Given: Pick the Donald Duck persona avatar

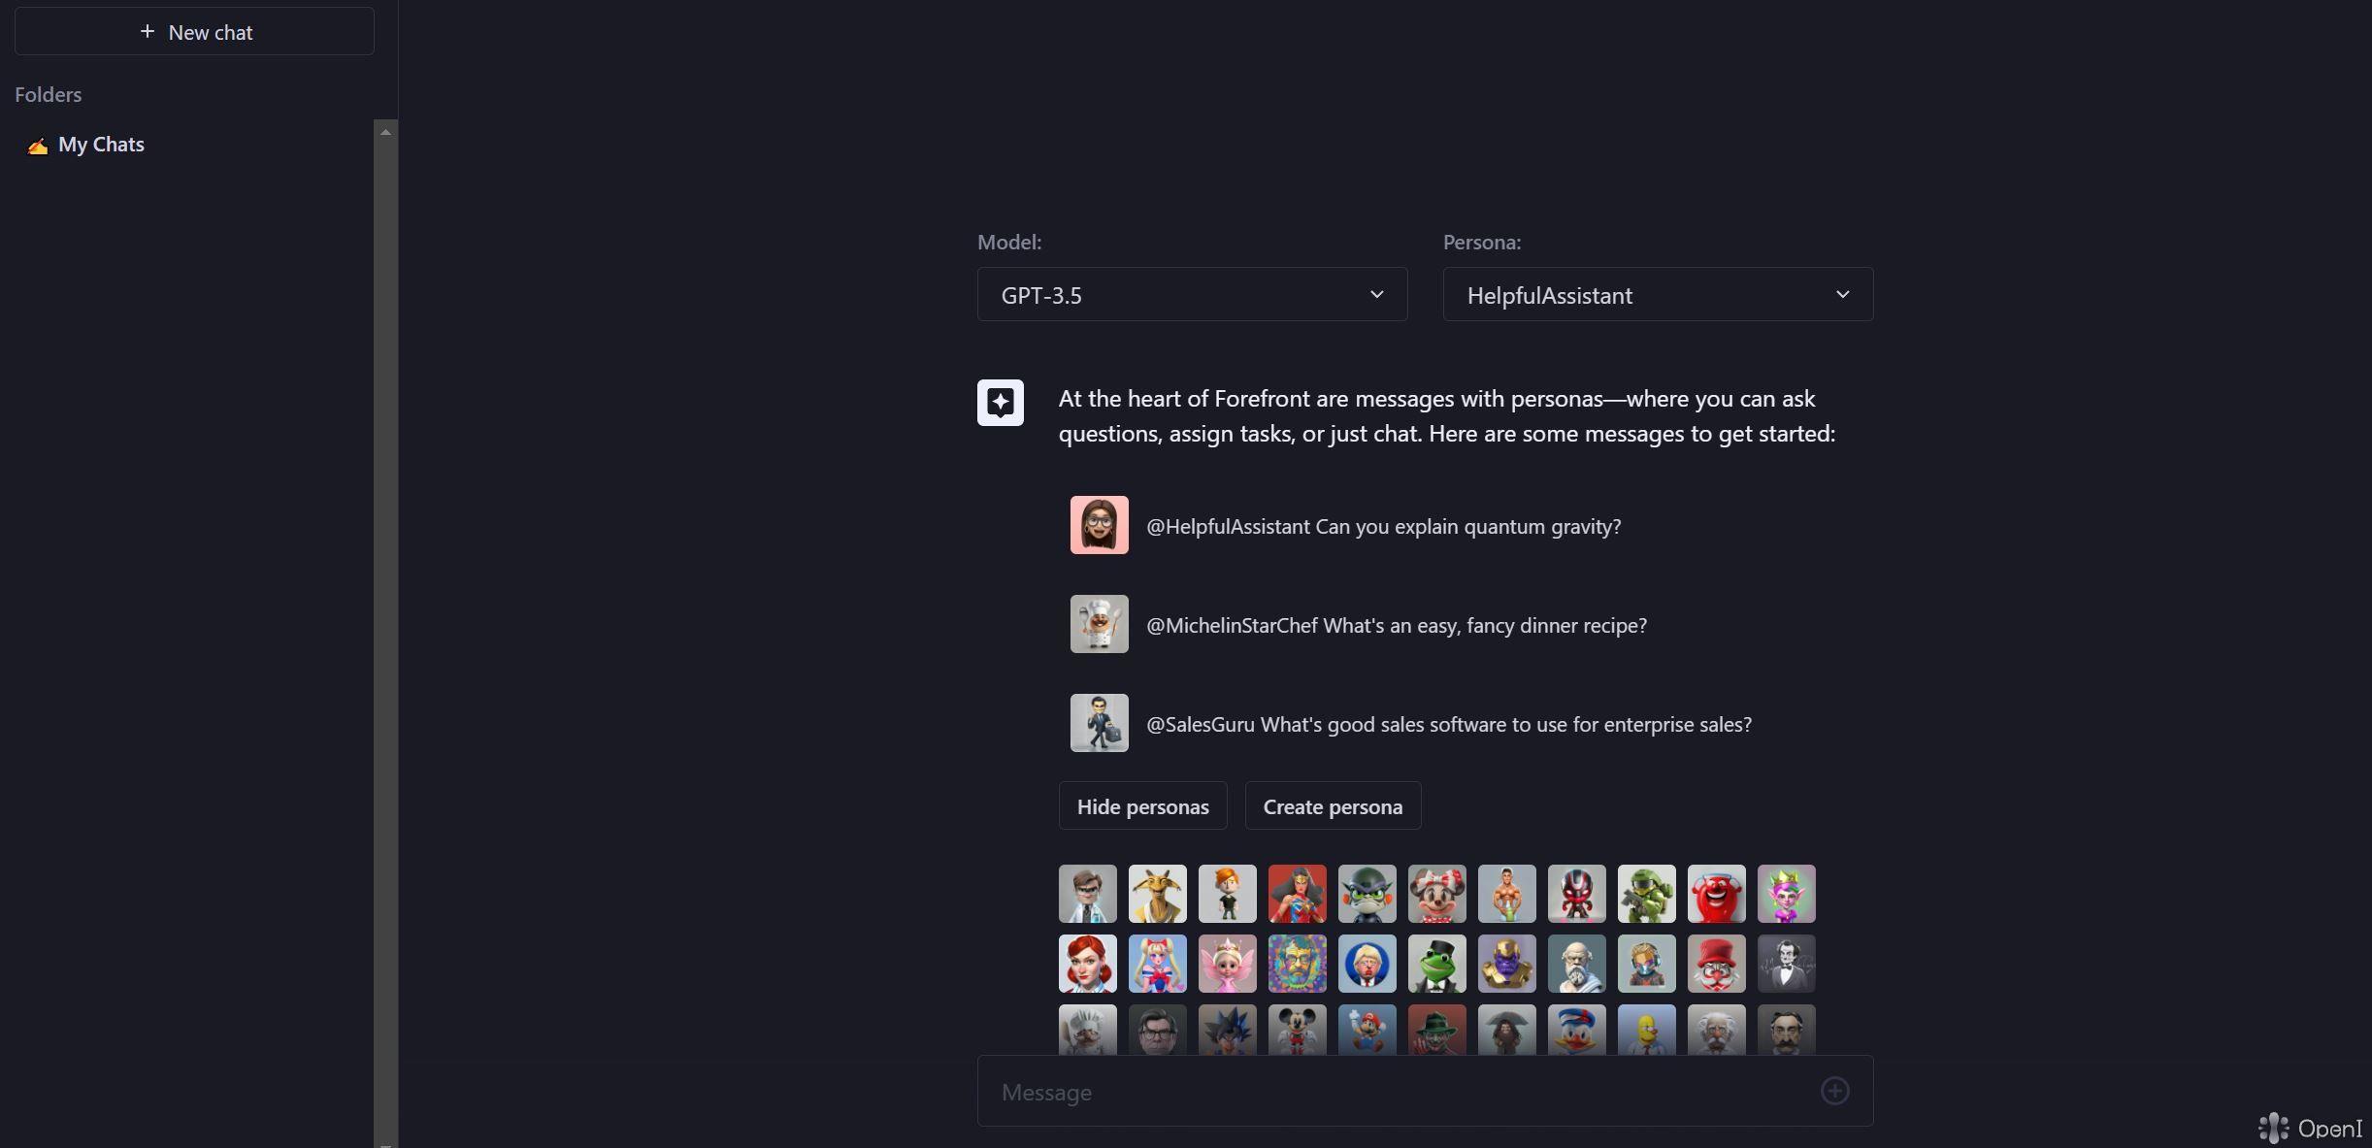Looking at the screenshot, I should (x=1576, y=1030).
